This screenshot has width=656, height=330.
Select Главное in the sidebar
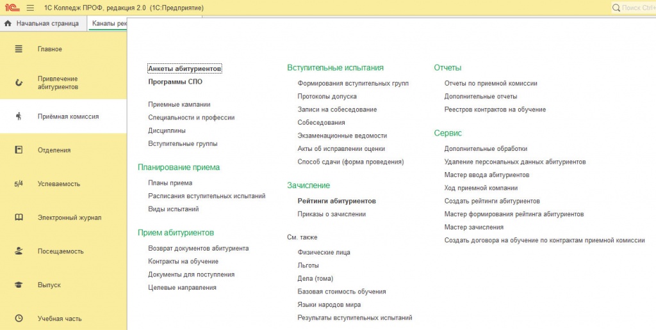pyautogui.click(x=50, y=49)
